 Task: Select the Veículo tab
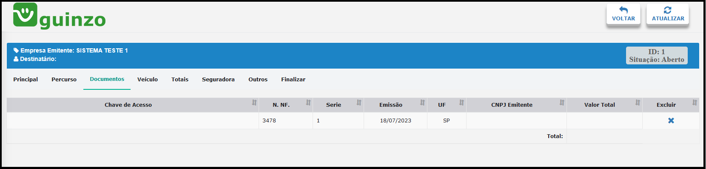click(148, 80)
